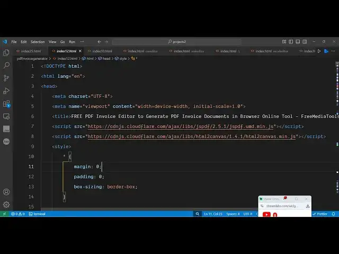This screenshot has height=254, width=339.
Task: Open Accounts menu in activity bar
Action: pyautogui.click(x=6, y=192)
